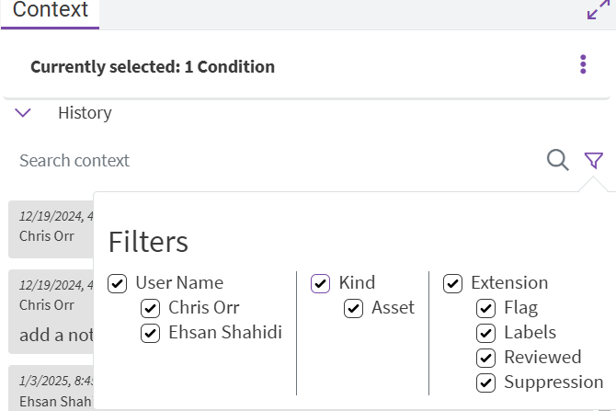This screenshot has height=411, width=616.
Task: Click the expand panel arrows icon
Action: (598, 10)
